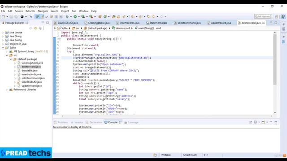
Task: Switch to the Problems tab
Action: [61, 122]
